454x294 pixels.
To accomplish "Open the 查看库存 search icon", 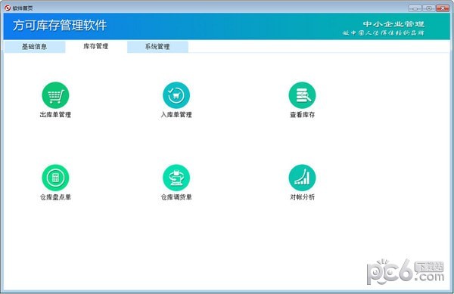I will tap(302, 95).
